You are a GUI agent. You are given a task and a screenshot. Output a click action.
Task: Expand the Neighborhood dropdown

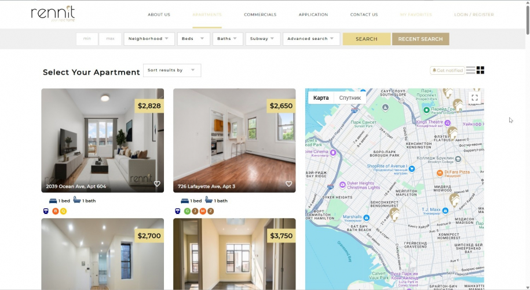point(149,39)
